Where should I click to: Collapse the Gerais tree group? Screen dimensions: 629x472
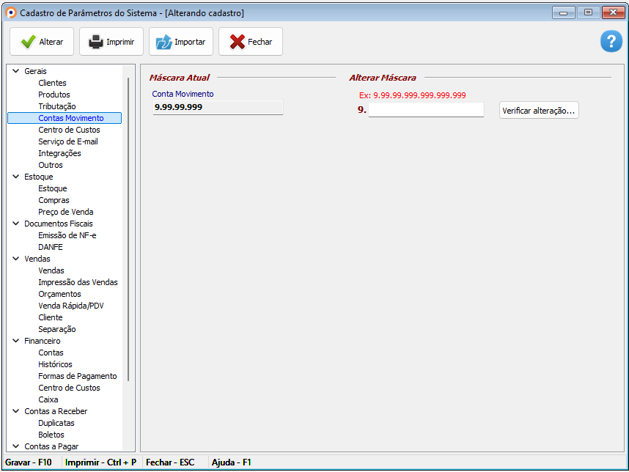(x=16, y=71)
